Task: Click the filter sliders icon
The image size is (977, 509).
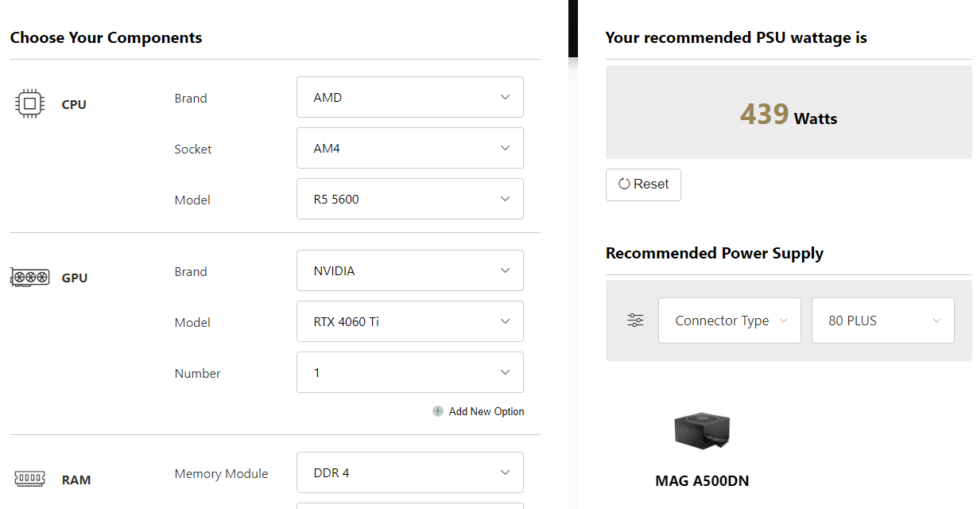Action: 635,321
